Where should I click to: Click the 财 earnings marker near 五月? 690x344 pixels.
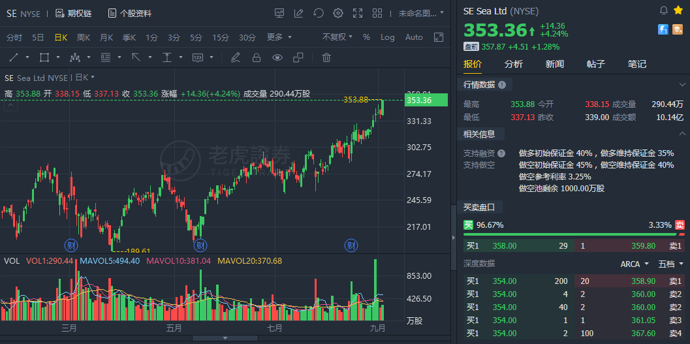pyautogui.click(x=200, y=244)
